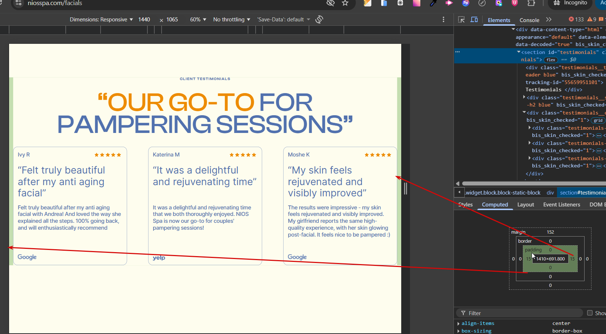Click the Incognito indicator button

[570, 3]
